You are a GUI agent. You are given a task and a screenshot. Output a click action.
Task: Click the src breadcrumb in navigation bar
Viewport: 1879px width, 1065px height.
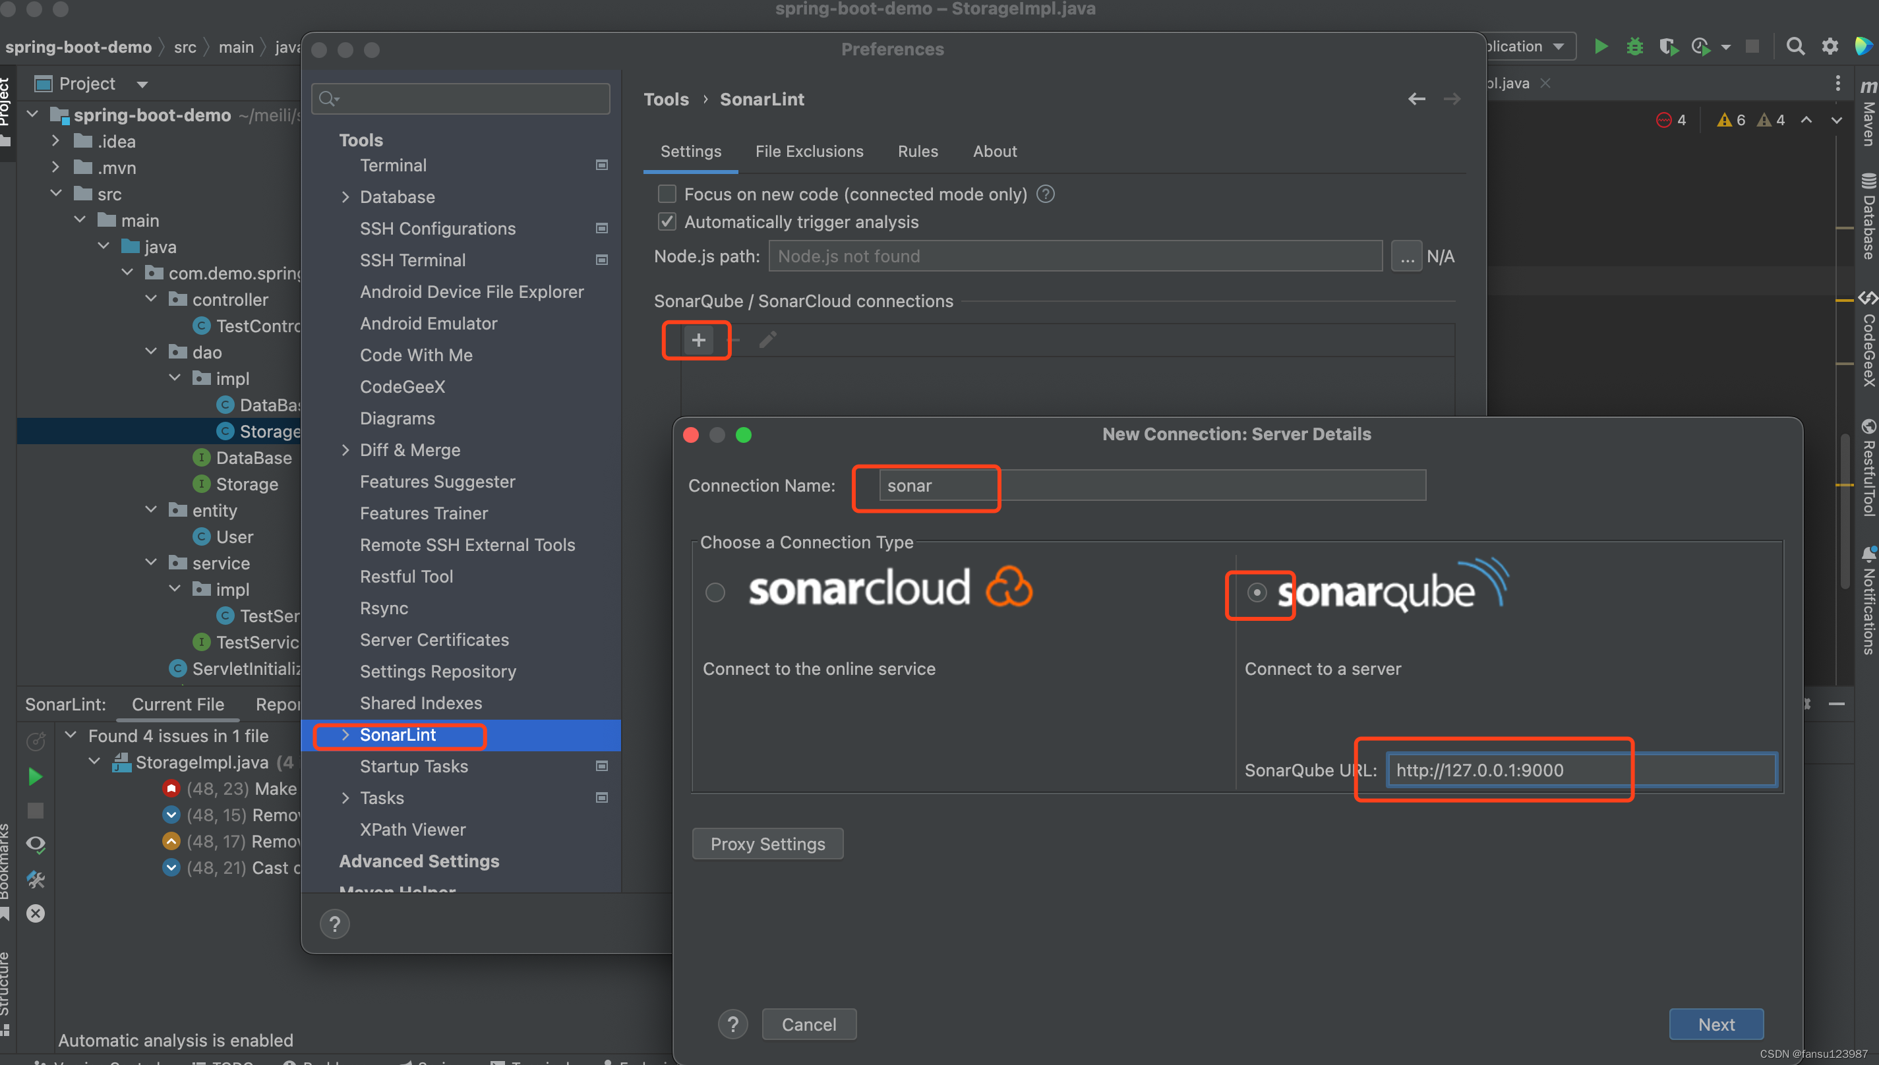click(x=185, y=47)
